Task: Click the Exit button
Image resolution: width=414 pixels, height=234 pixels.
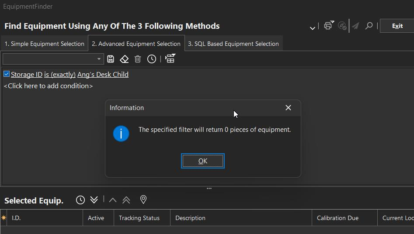Action: pyautogui.click(x=397, y=26)
